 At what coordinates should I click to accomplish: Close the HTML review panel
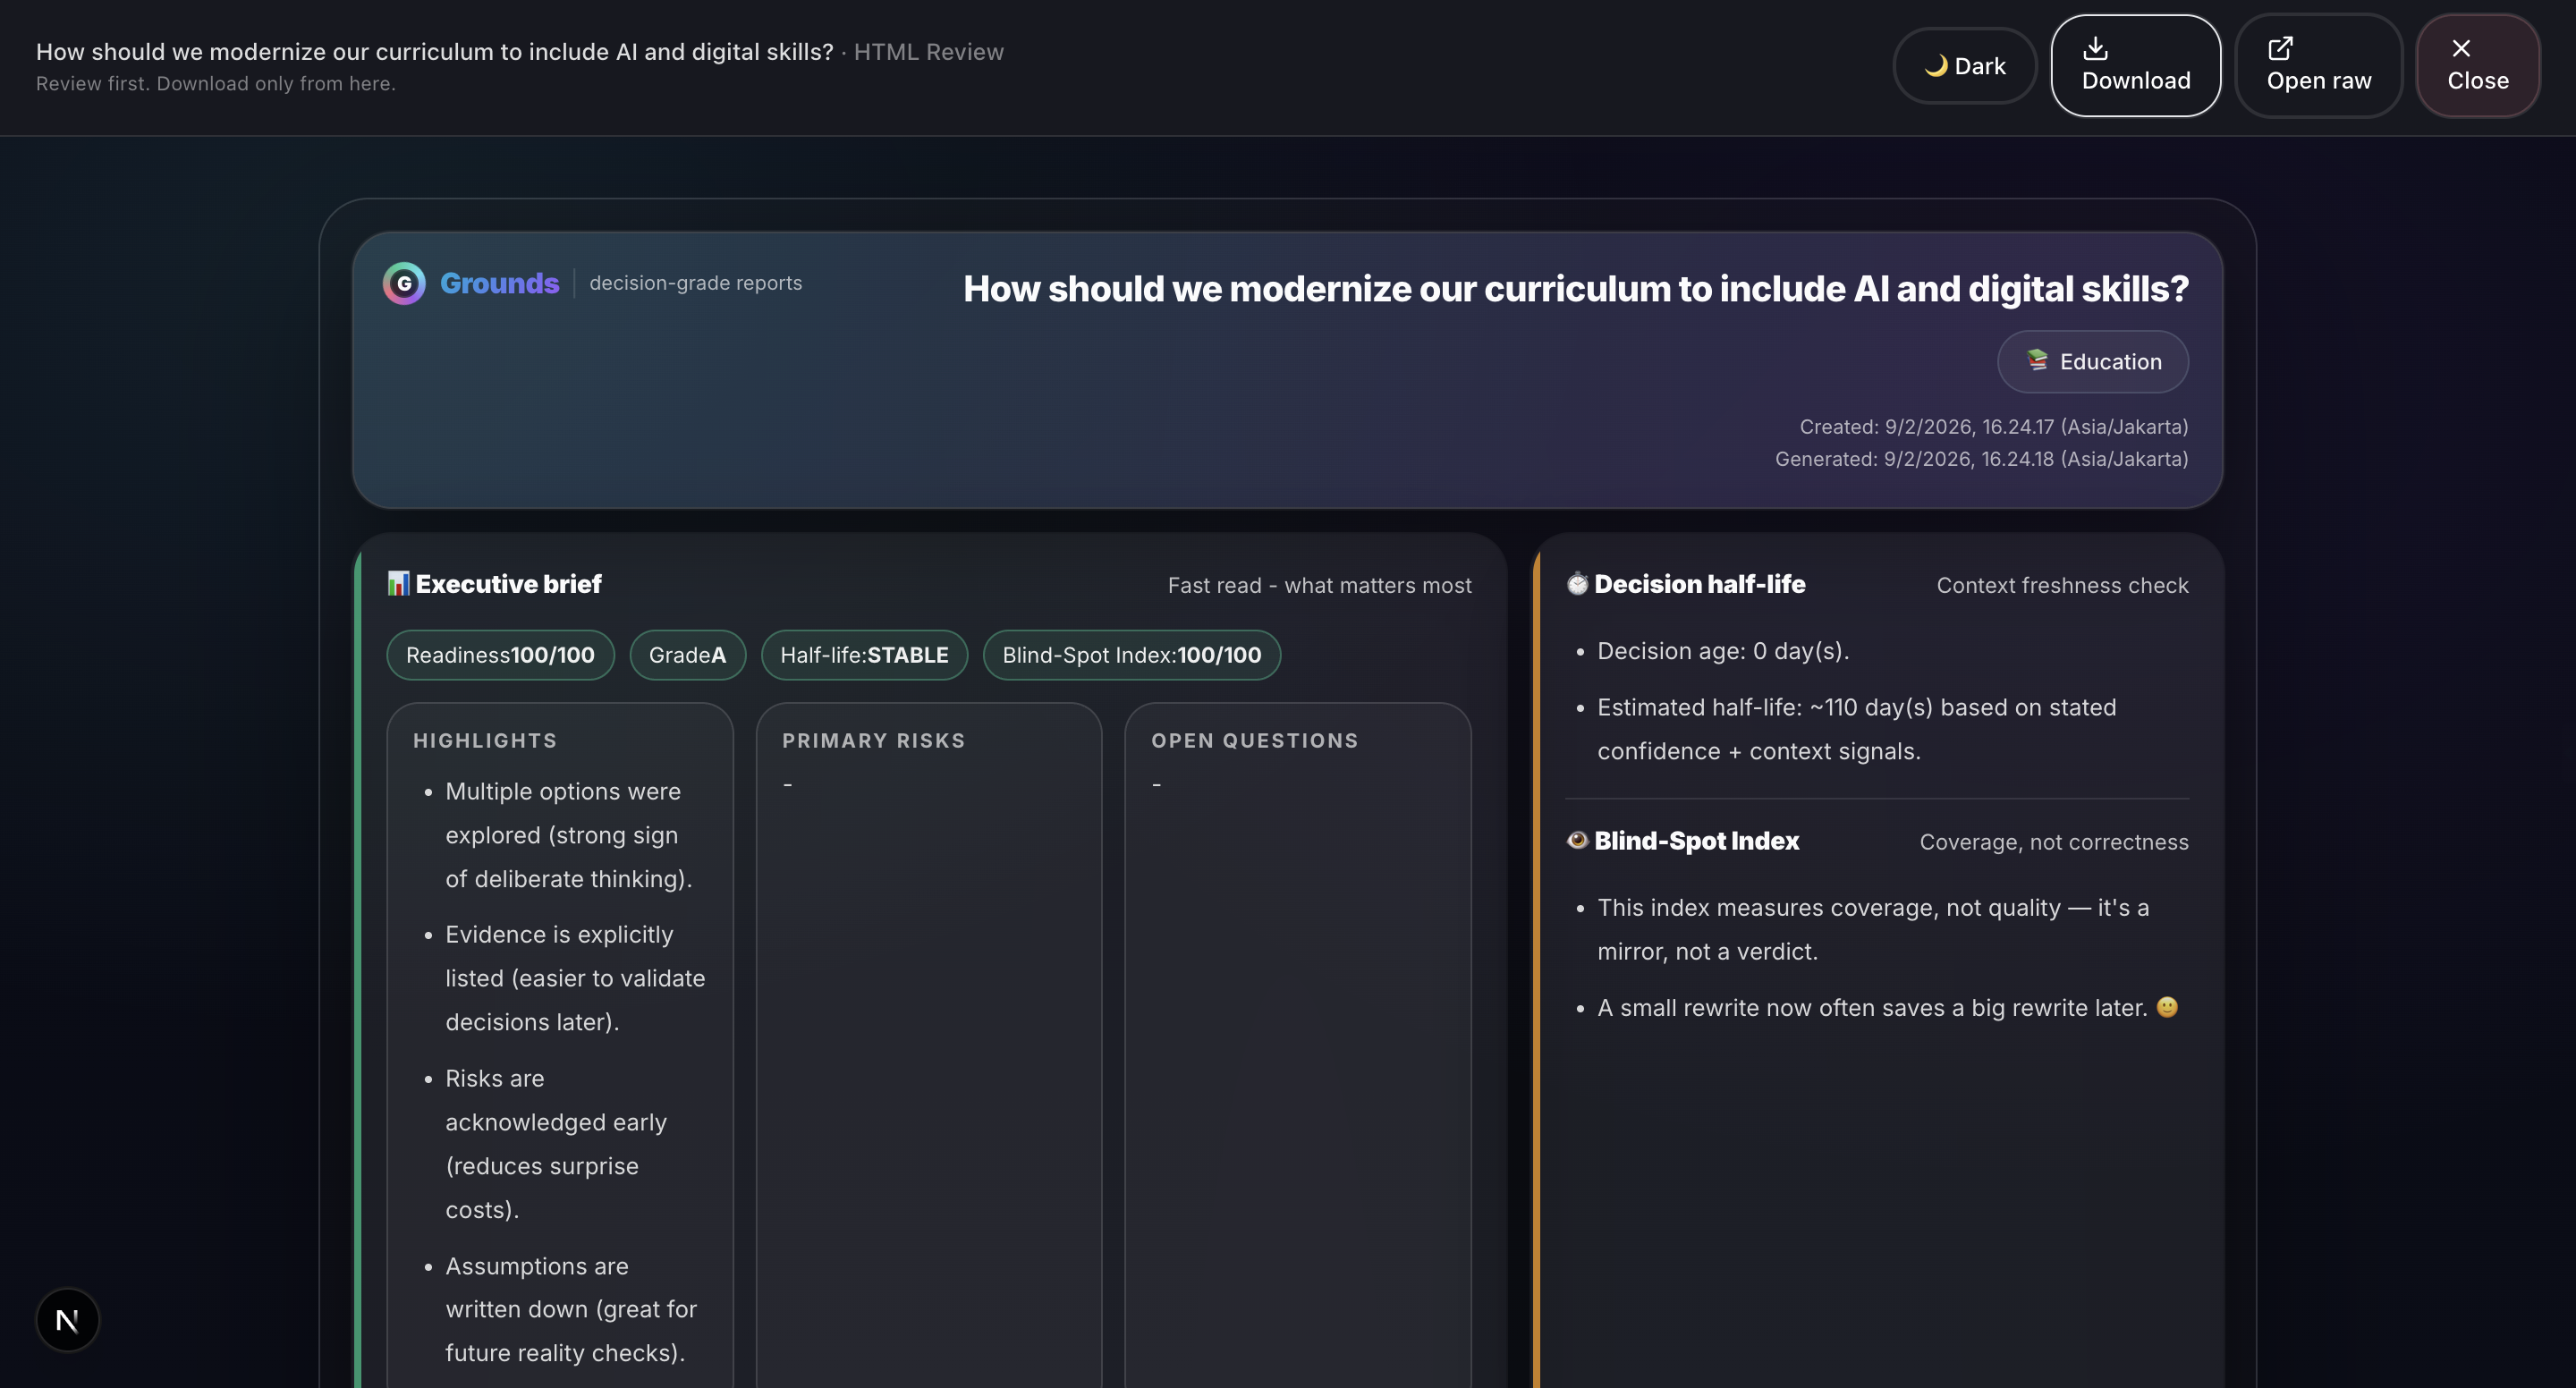2477,66
